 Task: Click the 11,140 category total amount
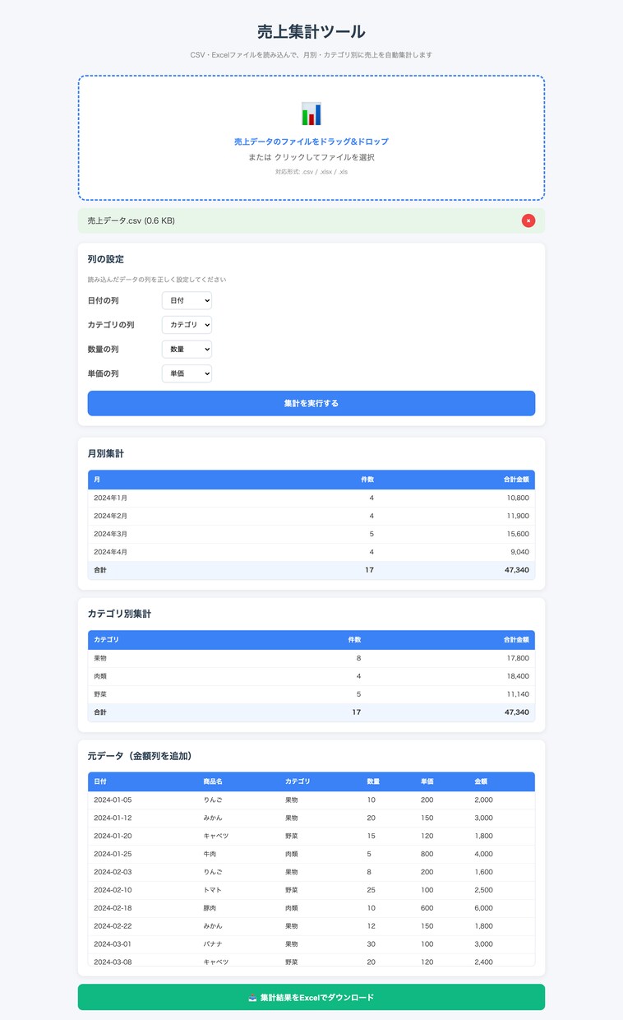pos(518,694)
